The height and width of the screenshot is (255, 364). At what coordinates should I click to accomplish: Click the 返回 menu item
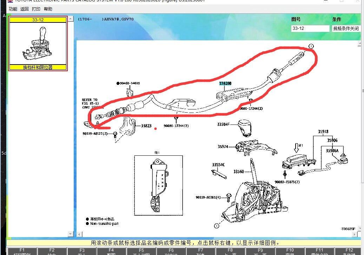coord(24,9)
